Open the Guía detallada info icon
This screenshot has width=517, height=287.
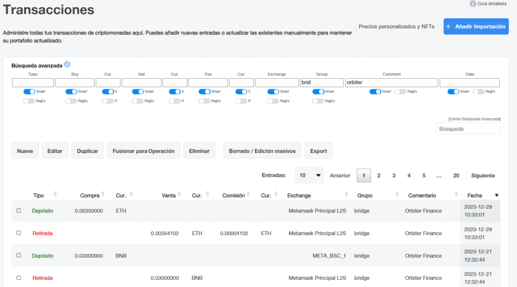tap(473, 4)
